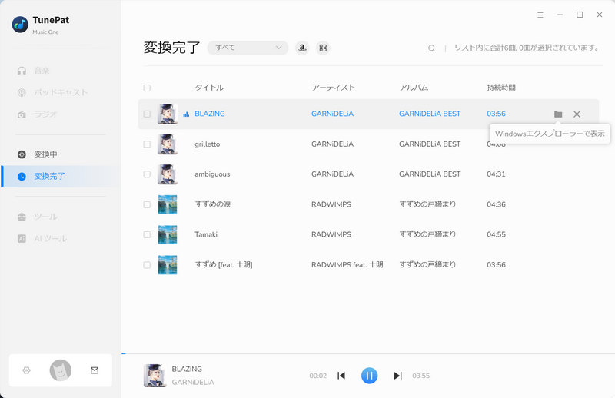Click the podcast icon in sidebar

click(x=22, y=92)
